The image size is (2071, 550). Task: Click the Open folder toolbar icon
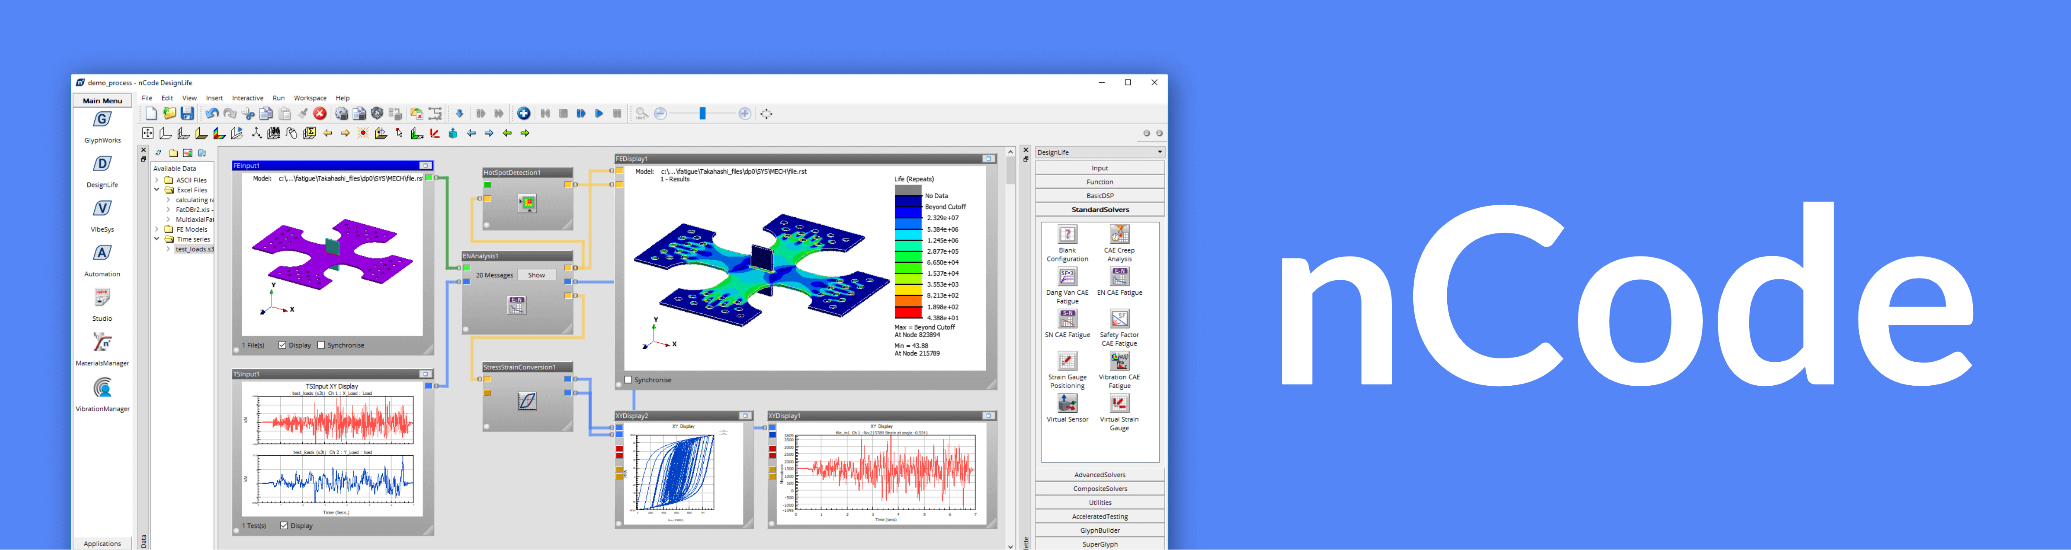tap(169, 113)
